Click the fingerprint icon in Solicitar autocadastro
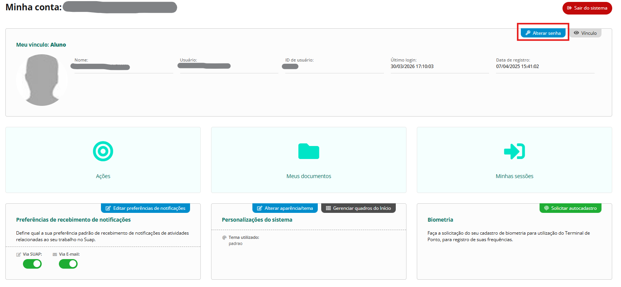Image resolution: width=621 pixels, height=287 pixels. [546, 208]
